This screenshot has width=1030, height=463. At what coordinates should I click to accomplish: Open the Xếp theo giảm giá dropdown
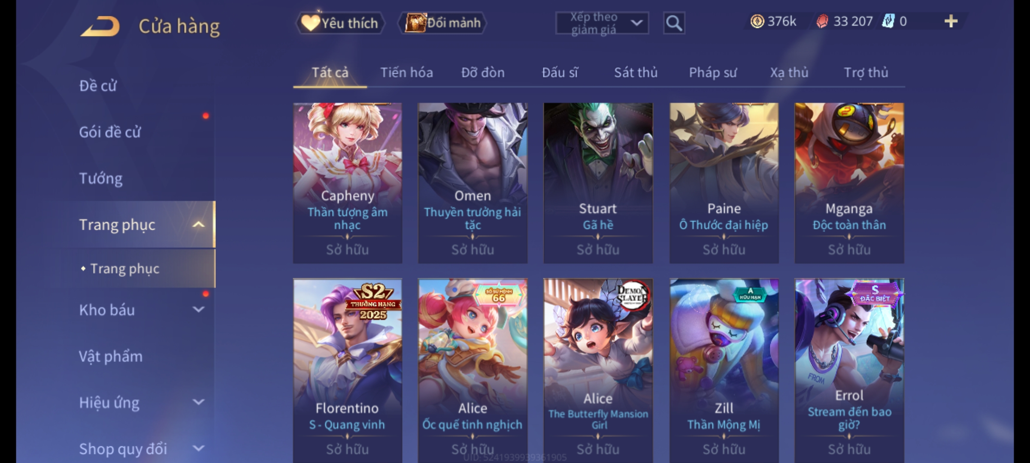[602, 23]
